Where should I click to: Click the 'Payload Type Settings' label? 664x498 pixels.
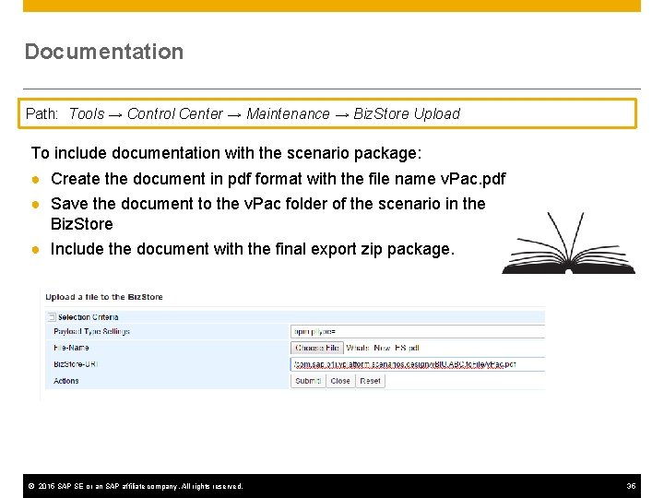[91, 331]
